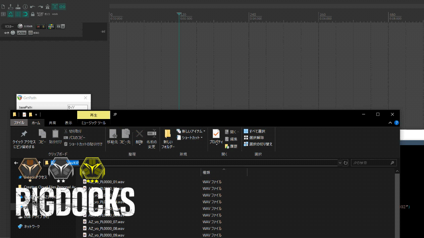Image resolution: width=424 pixels, height=238 pixels.
Task: Click クイック アクセスにピン留めする pin icon
Action: tap(24, 134)
